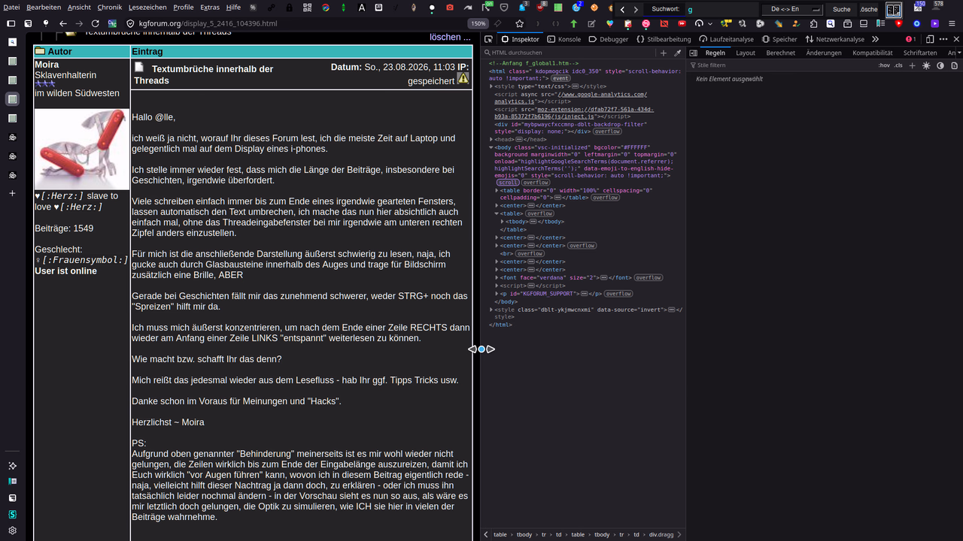963x541 pixels.
Task: Click Moira's pocket knife avatar image
Action: 82,150
